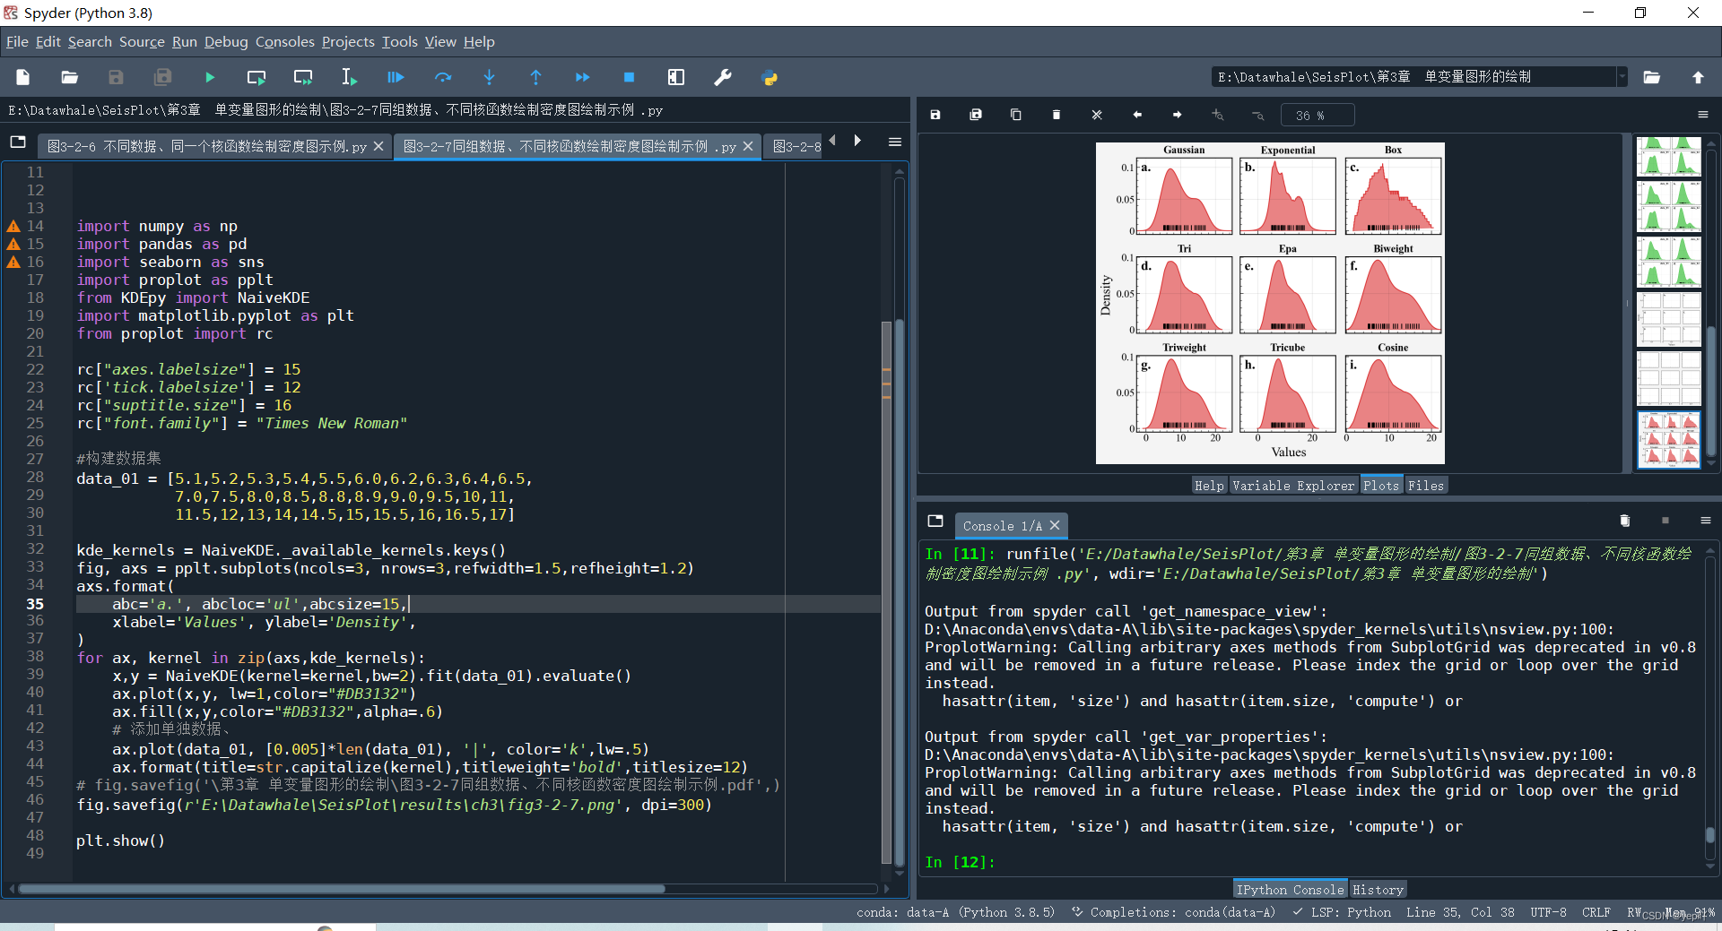1722x931 pixels.
Task: Close the 图3-2-6 editor tab
Action: [x=378, y=146]
